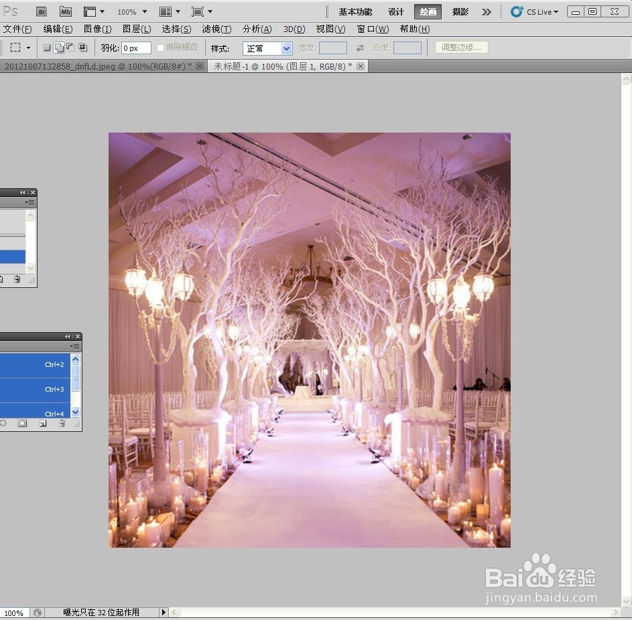Click the 高度 height input field
This screenshot has height=620, width=632.
(x=407, y=48)
